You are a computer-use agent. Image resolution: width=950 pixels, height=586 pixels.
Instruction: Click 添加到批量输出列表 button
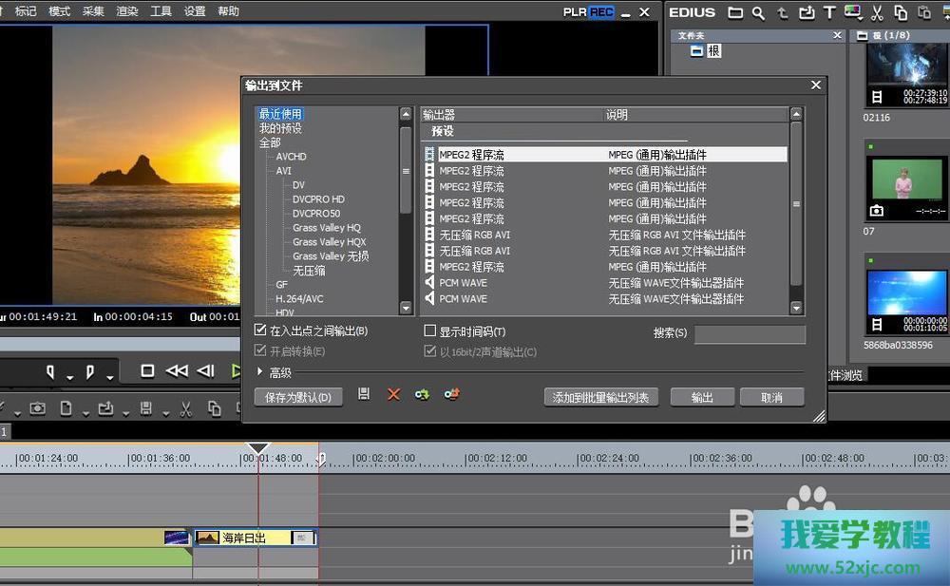tap(601, 398)
